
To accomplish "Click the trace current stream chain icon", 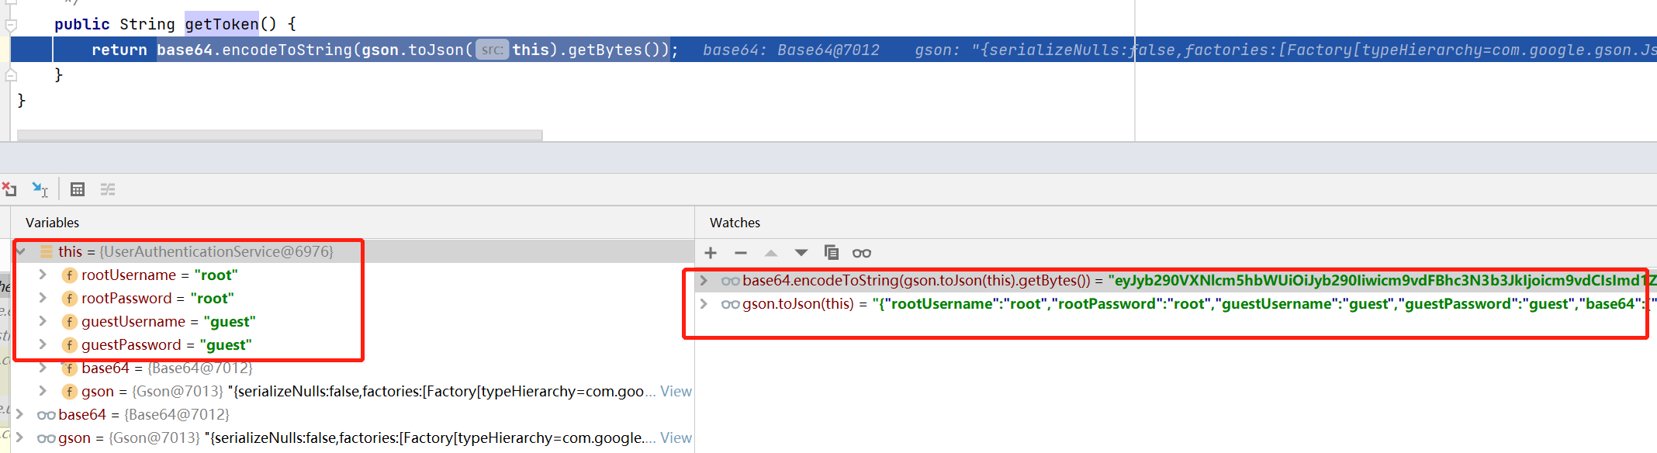I will (x=108, y=189).
